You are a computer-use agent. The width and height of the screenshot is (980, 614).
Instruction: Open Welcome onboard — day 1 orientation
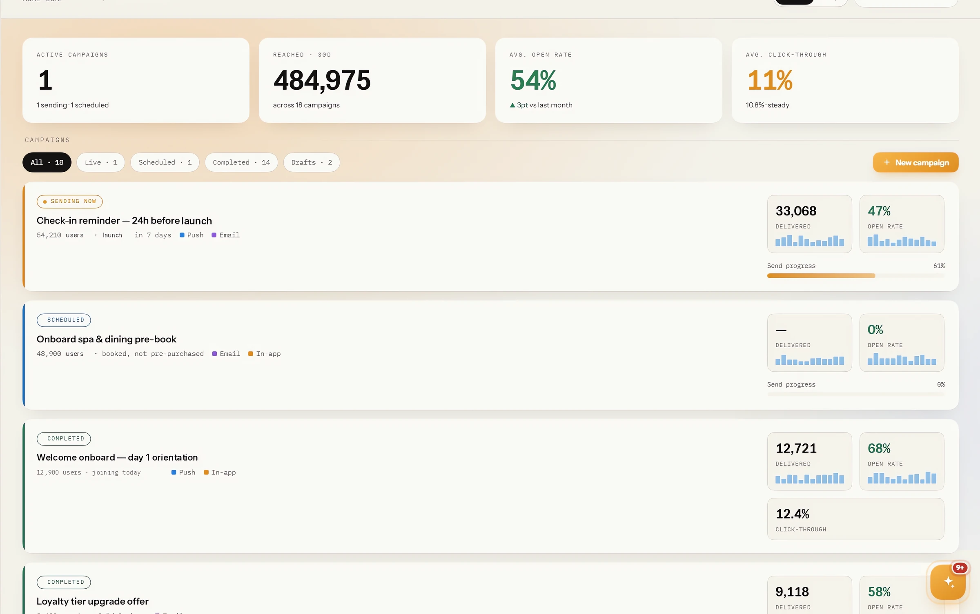tap(117, 458)
